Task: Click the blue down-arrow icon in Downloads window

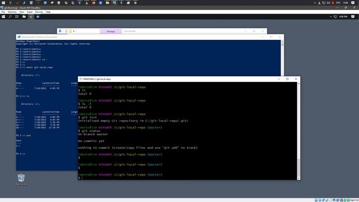Action: click(60, 31)
